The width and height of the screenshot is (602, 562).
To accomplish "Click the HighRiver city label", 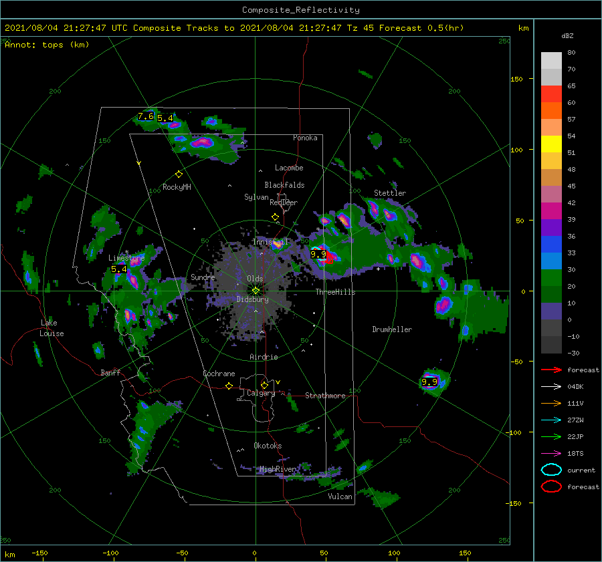I will coord(278,469).
